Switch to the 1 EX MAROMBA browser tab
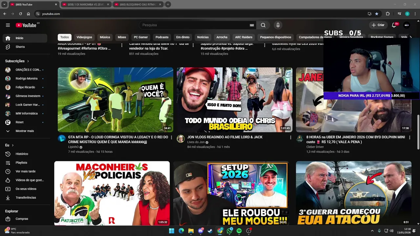The height and width of the screenshot is (236, 420). coord(86,5)
